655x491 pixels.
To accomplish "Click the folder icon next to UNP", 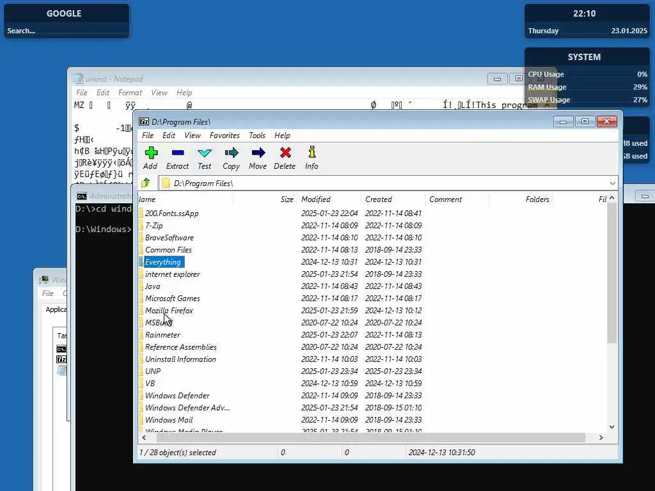I will click(141, 371).
